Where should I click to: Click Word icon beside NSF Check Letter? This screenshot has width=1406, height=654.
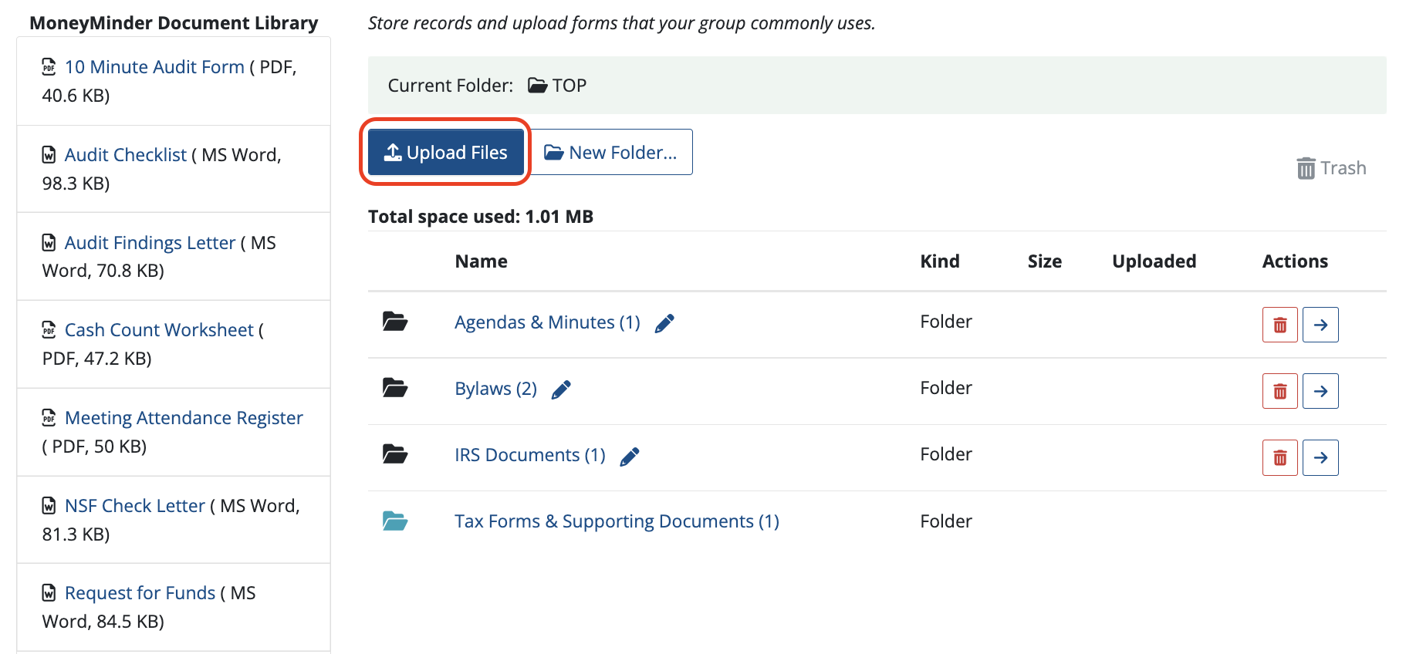click(x=49, y=505)
